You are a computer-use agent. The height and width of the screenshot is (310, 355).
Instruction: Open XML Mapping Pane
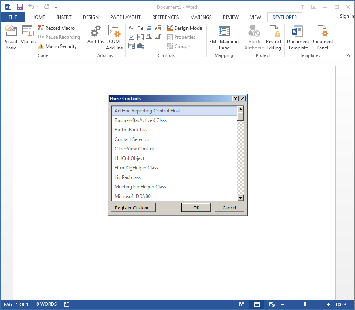[224, 38]
